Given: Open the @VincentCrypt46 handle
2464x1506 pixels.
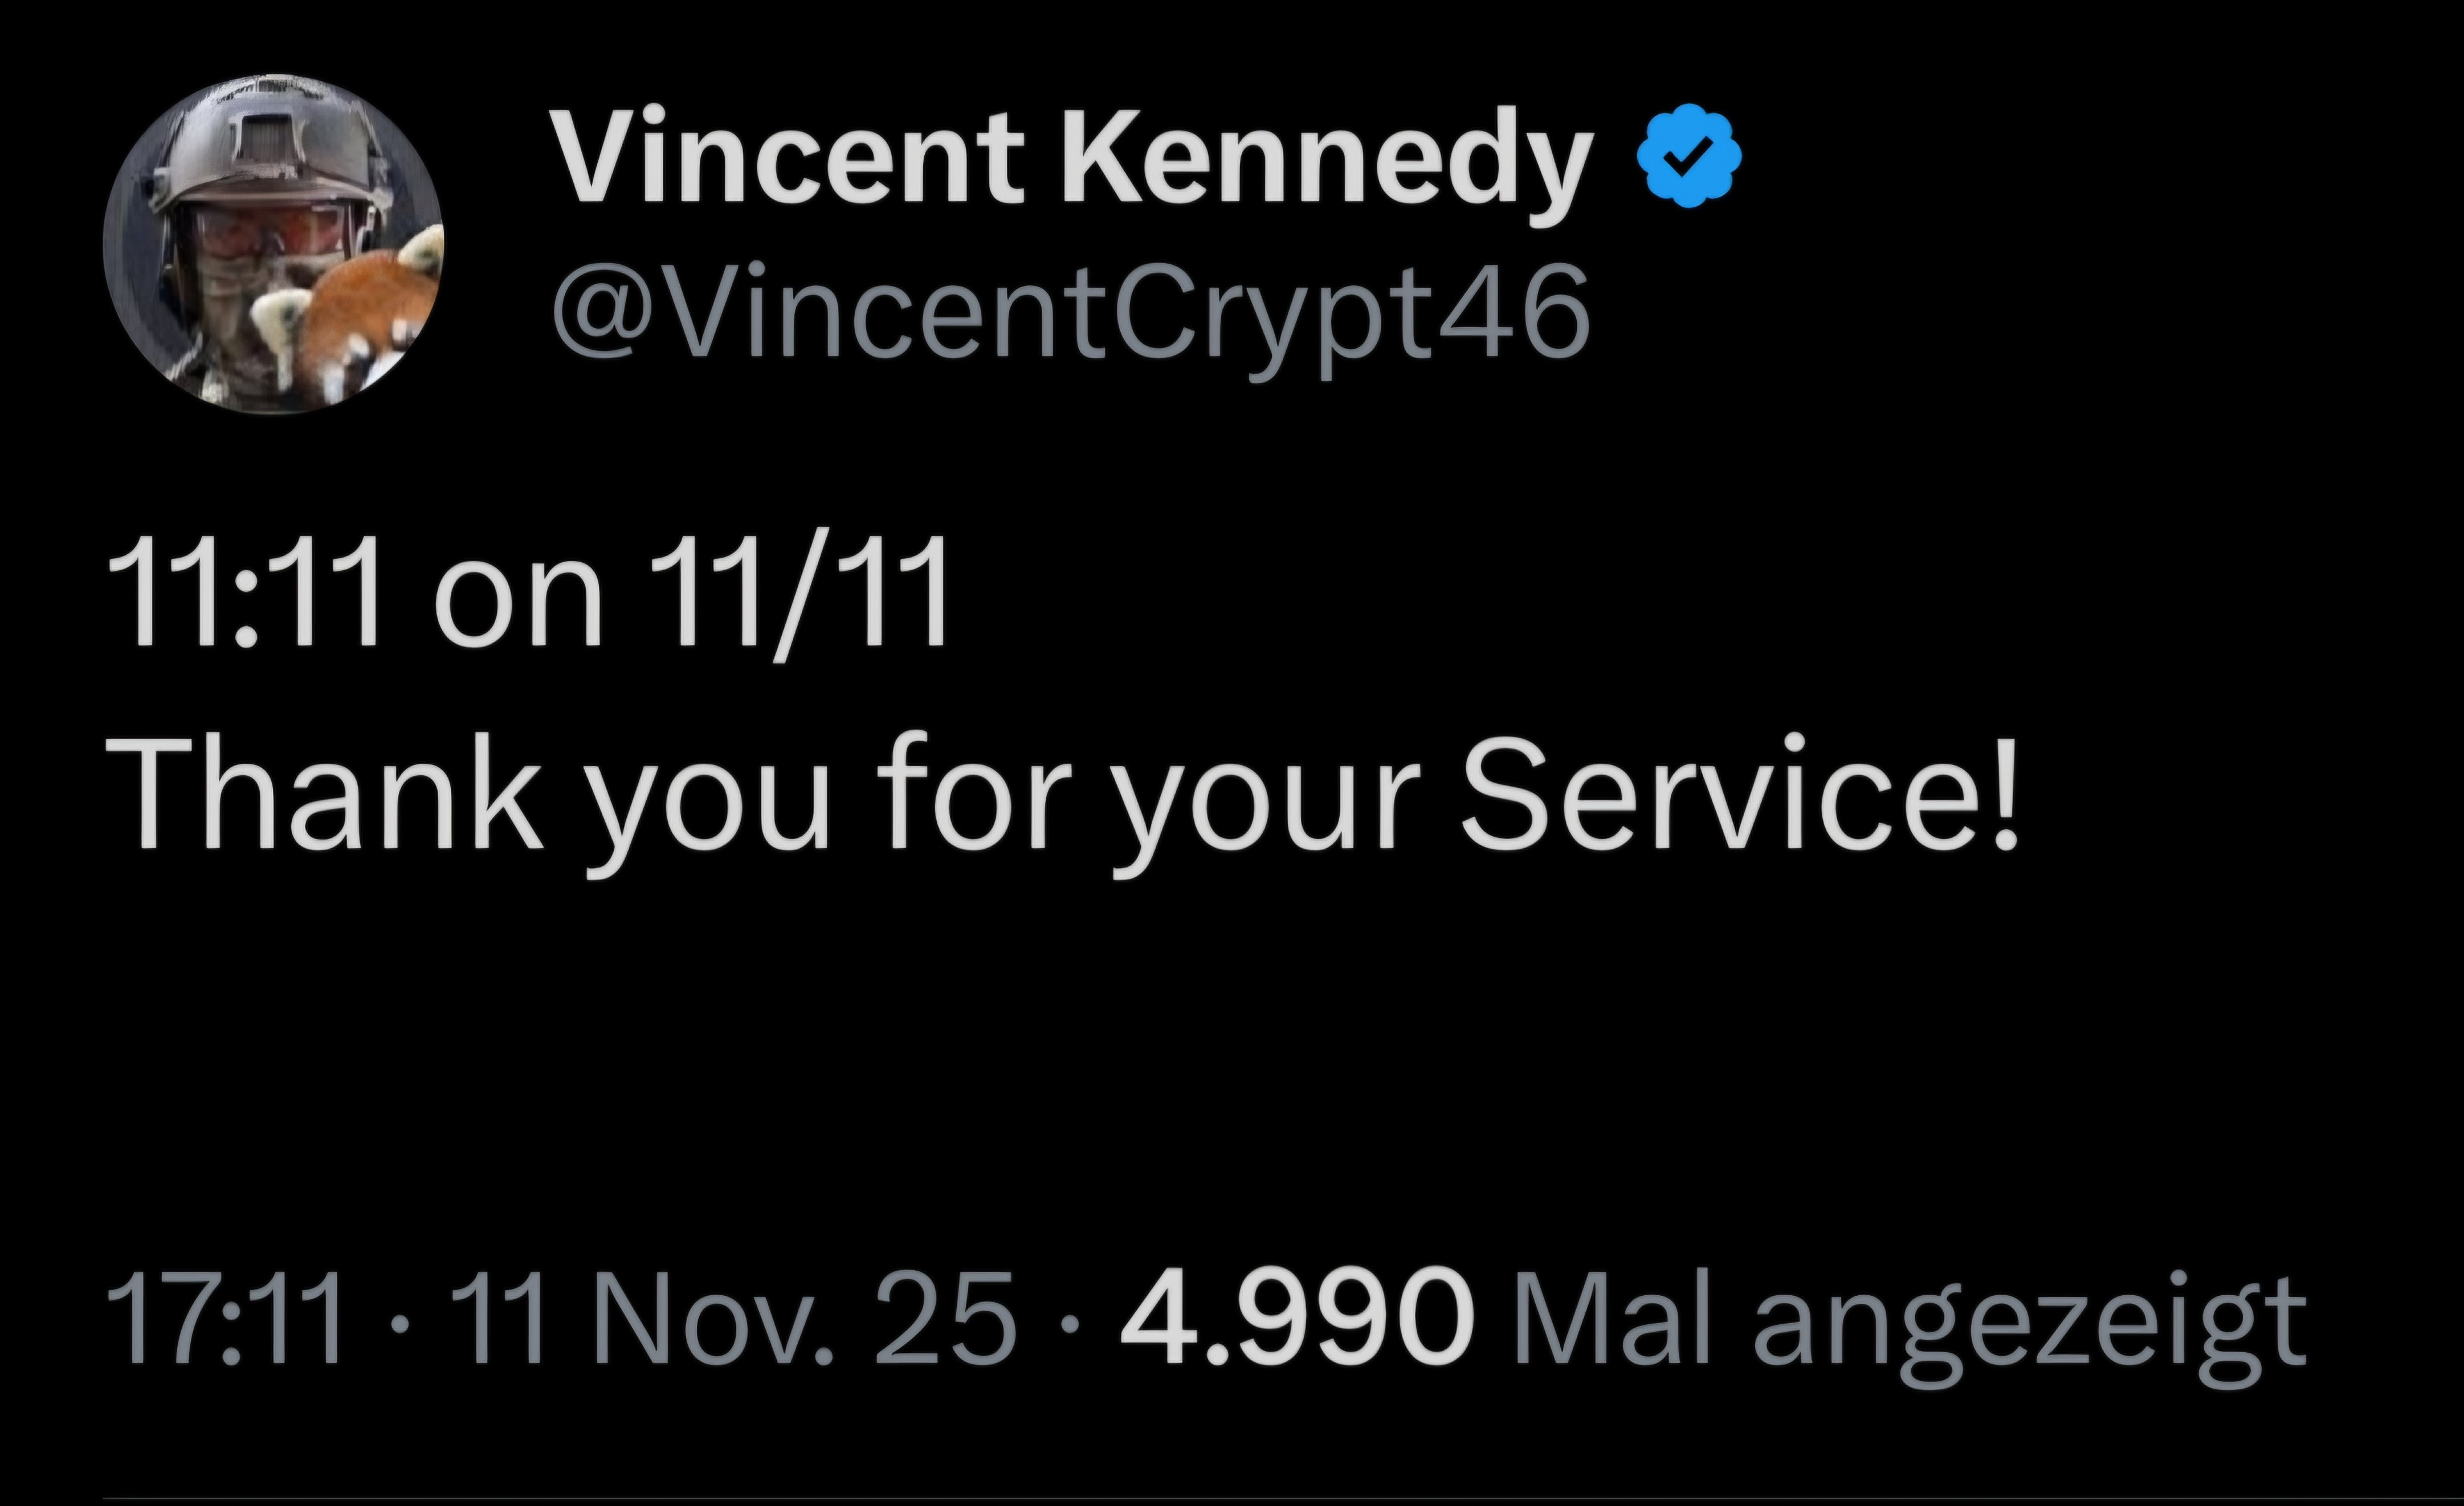Looking at the screenshot, I should pyautogui.click(x=1070, y=310).
